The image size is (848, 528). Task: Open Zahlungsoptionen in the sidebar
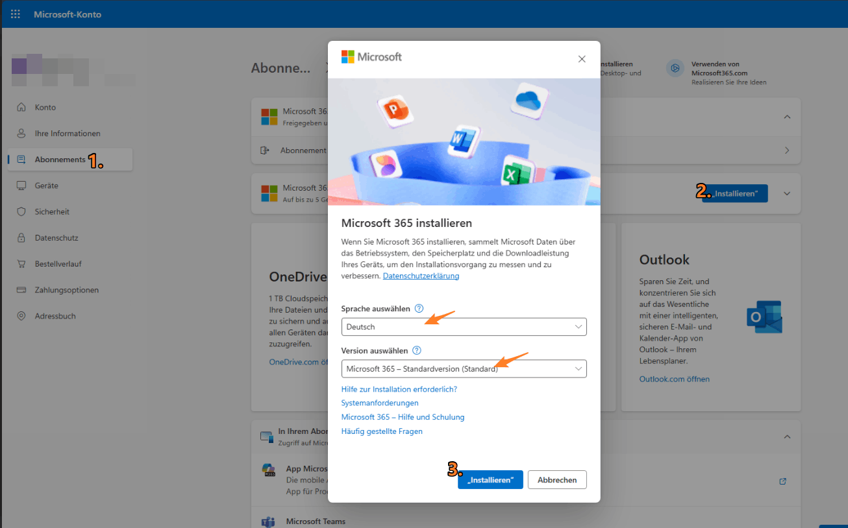point(67,290)
